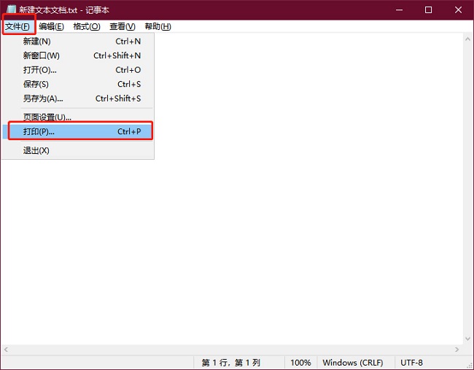Image resolution: width=474 pixels, height=370 pixels.
Task: Open the 编辑(E) menu
Action: 51,26
